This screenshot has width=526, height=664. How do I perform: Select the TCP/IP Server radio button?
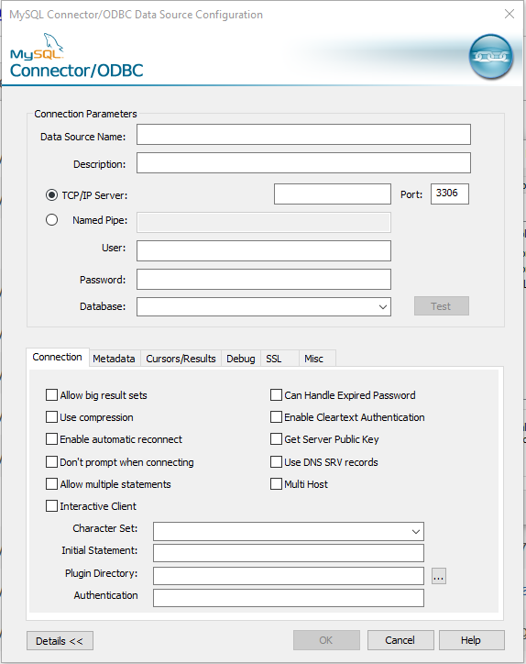pos(51,195)
